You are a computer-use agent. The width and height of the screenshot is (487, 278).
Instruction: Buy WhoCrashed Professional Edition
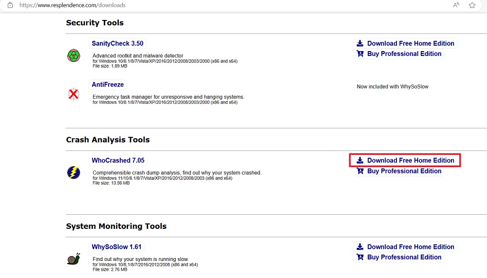[399, 171]
